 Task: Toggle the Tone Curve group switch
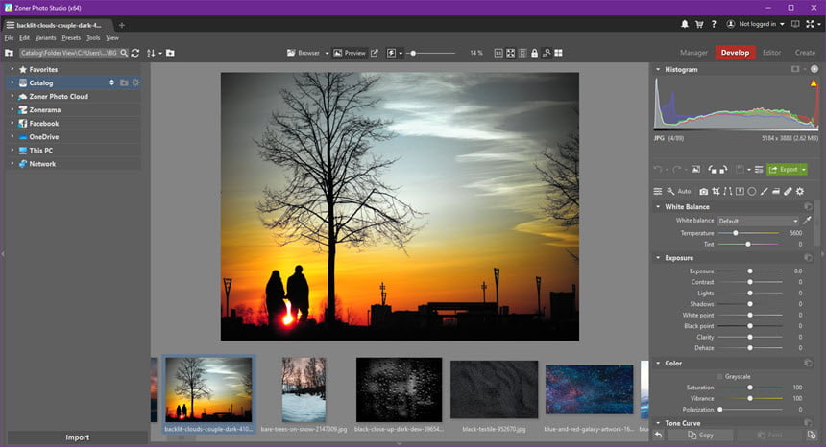tap(808, 422)
